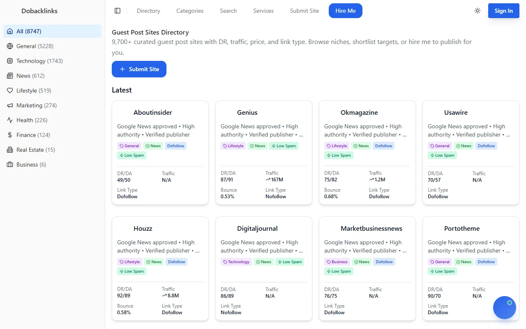Click the heart icon for Lifestyle
Screen dimensions: 526x329
(x=10, y=90)
